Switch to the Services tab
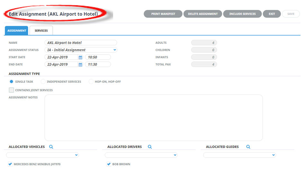 [41, 31]
